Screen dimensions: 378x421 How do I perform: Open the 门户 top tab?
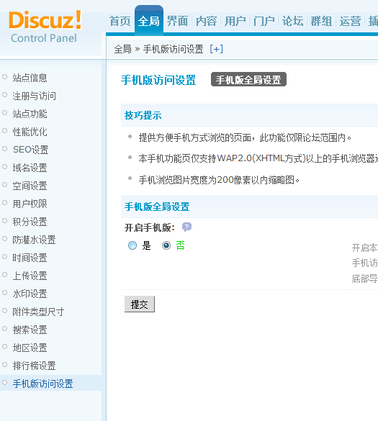point(264,21)
